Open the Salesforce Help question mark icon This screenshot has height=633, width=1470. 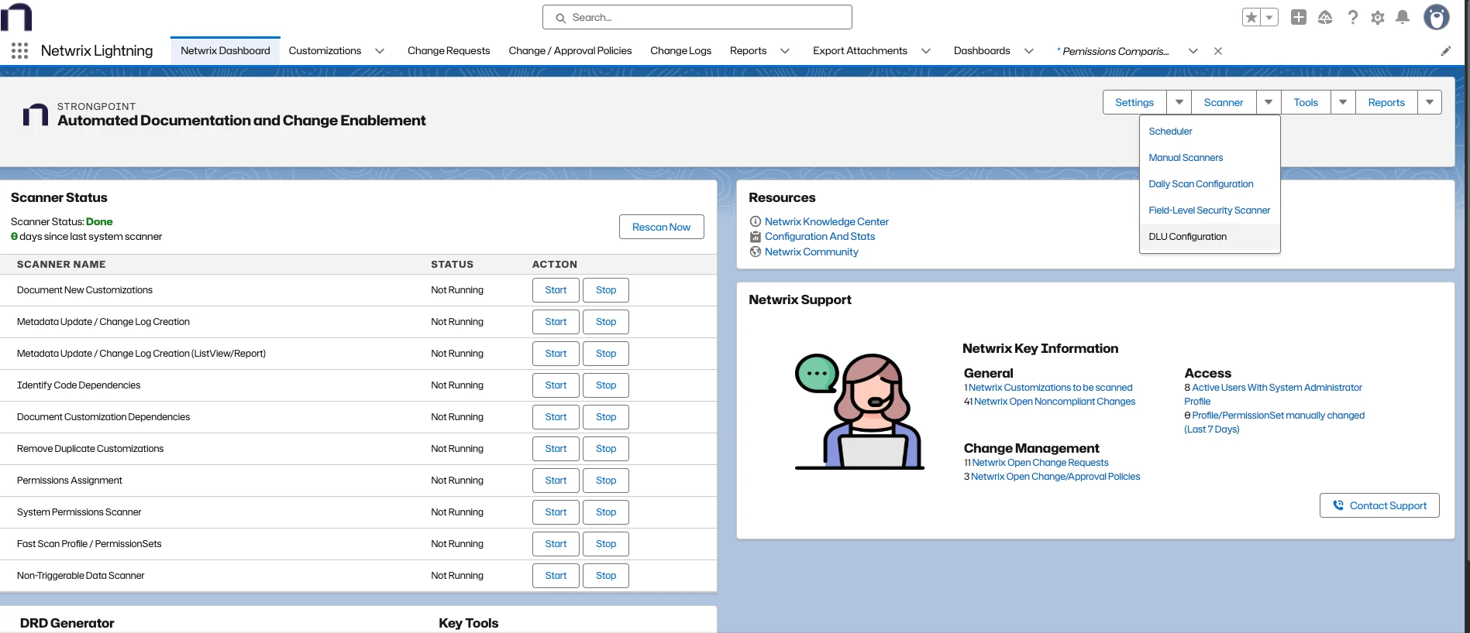1352,17
